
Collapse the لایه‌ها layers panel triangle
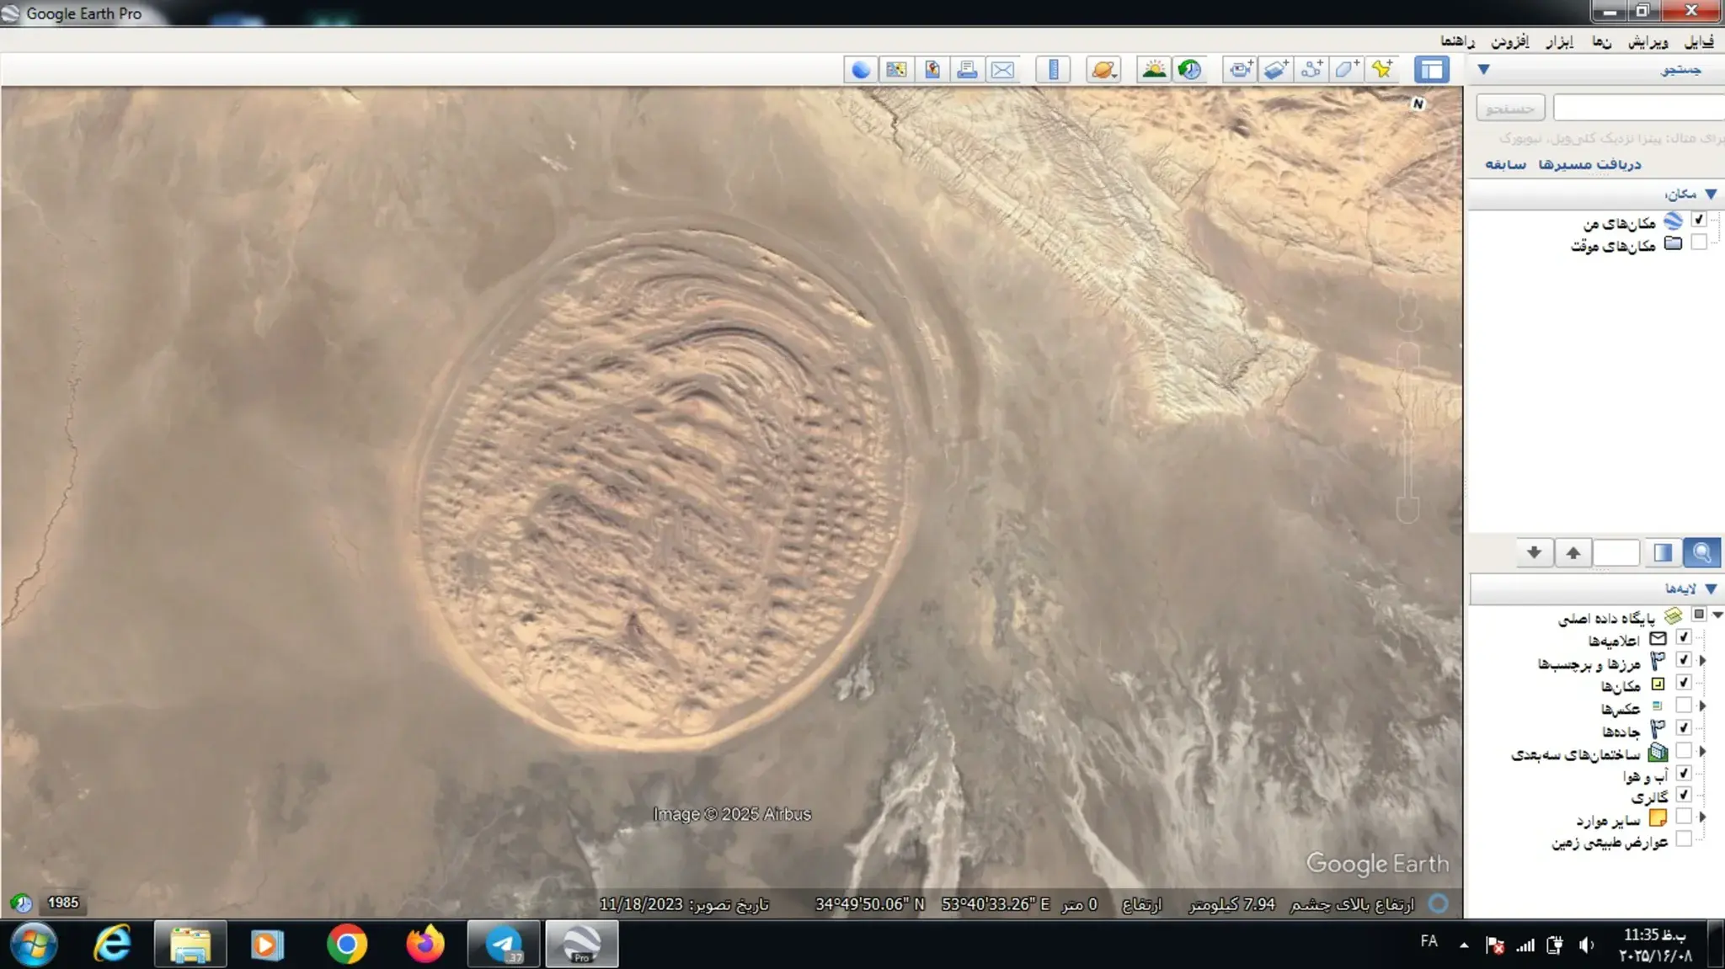click(x=1711, y=588)
